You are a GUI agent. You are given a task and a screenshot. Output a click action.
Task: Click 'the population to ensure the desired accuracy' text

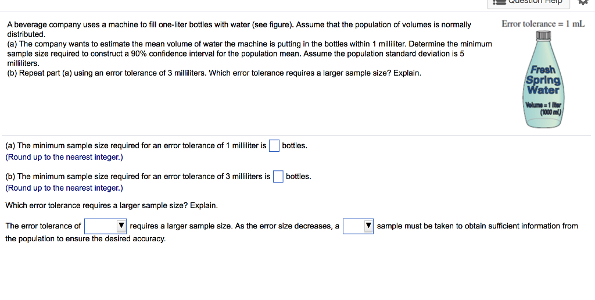85,238
